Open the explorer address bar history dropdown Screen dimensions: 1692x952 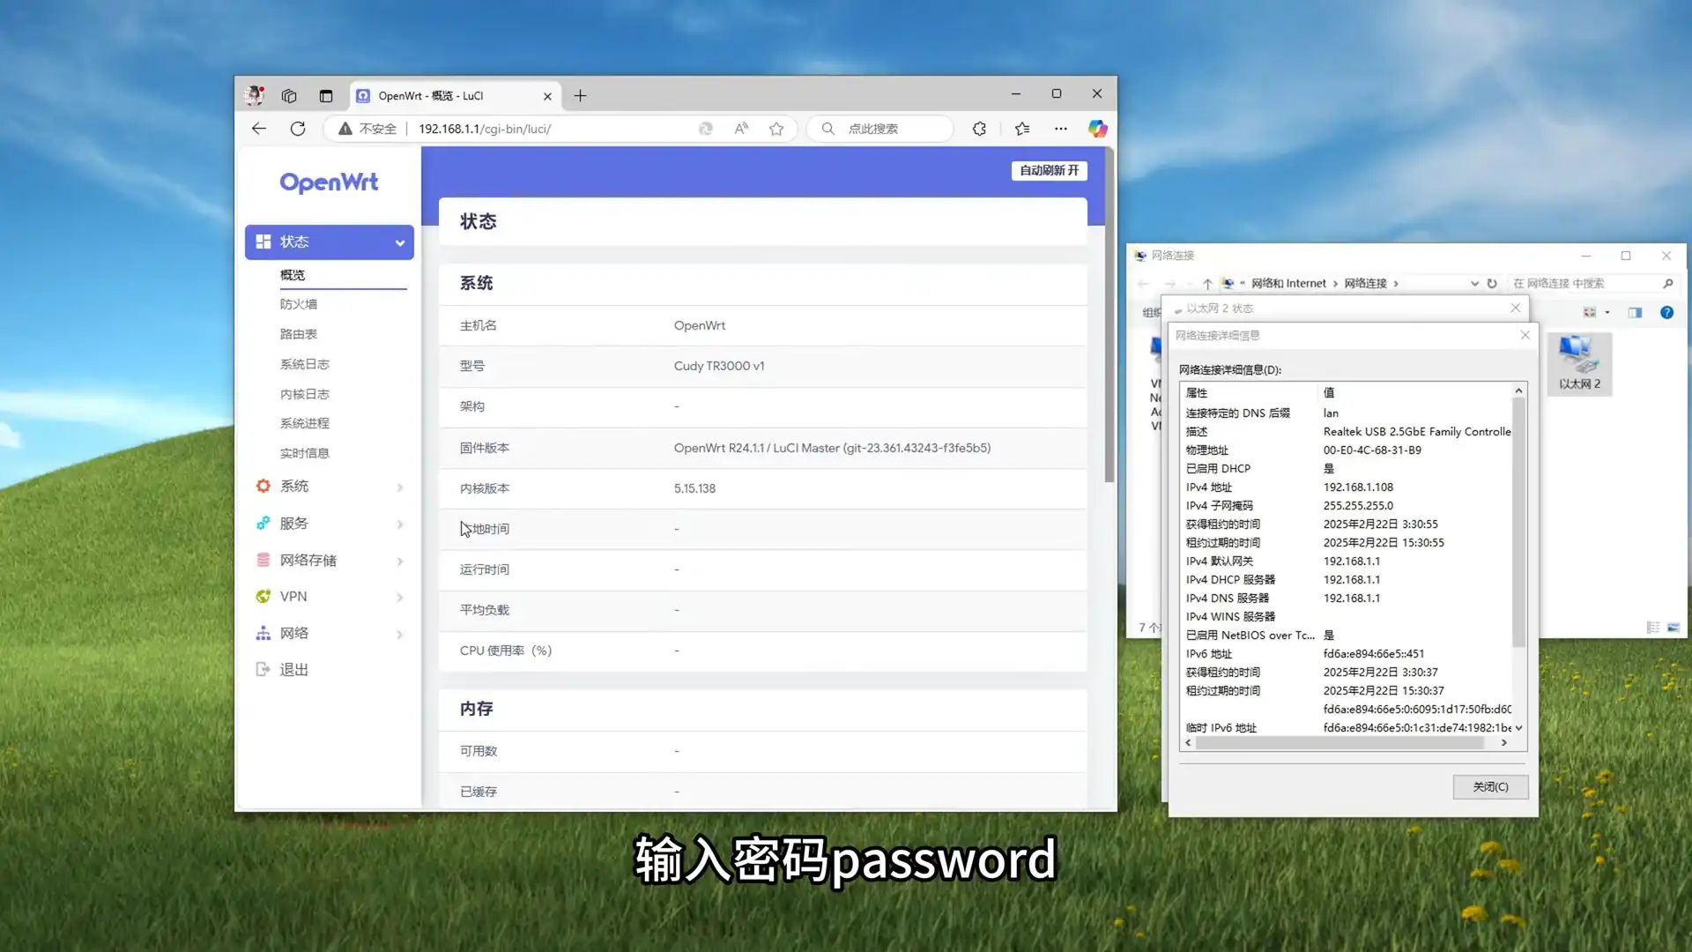coord(1473,283)
